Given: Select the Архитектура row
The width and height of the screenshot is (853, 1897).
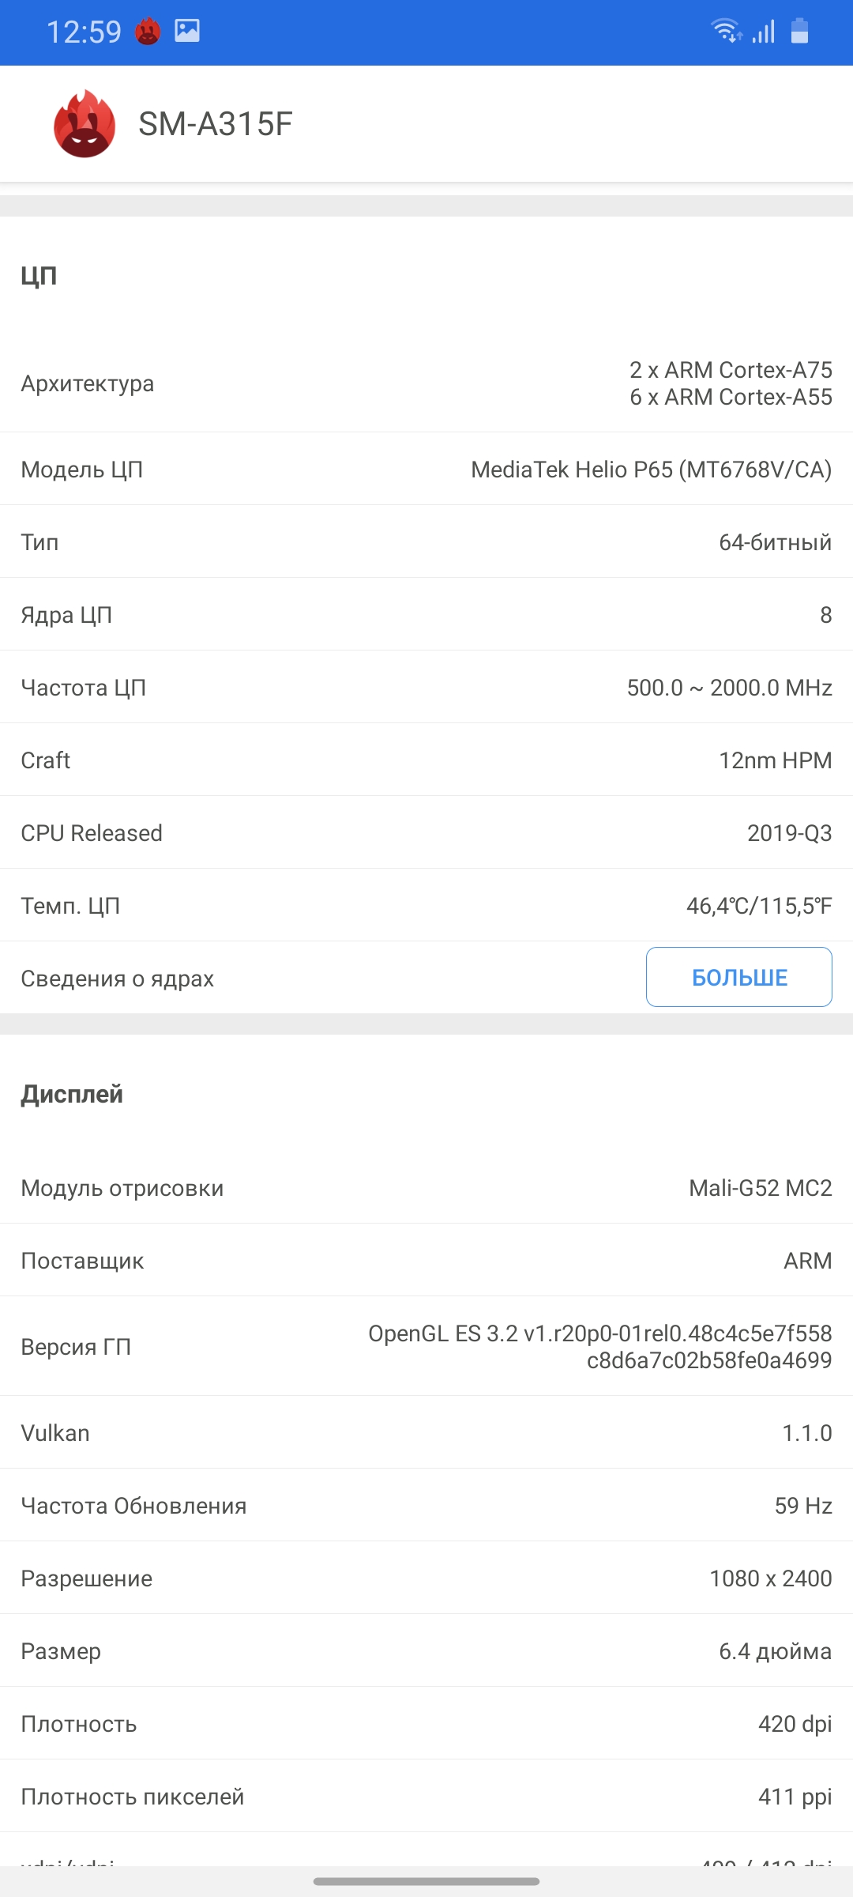Looking at the screenshot, I should tap(426, 383).
